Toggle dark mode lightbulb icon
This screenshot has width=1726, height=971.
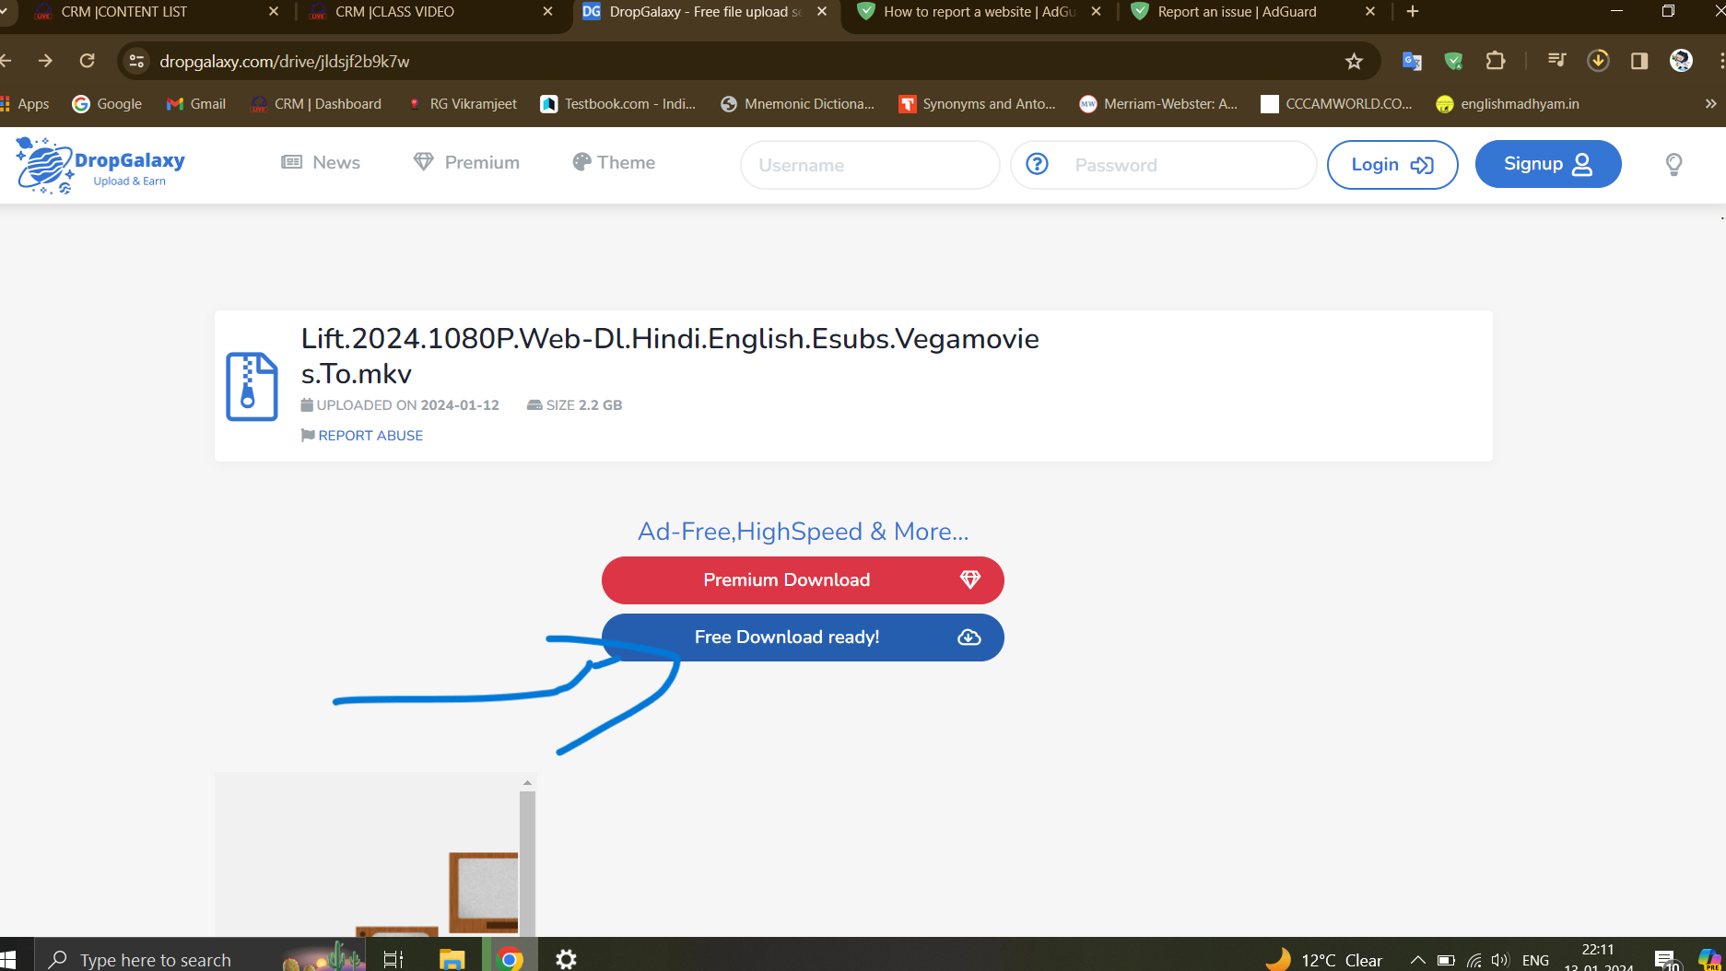pyautogui.click(x=1673, y=164)
